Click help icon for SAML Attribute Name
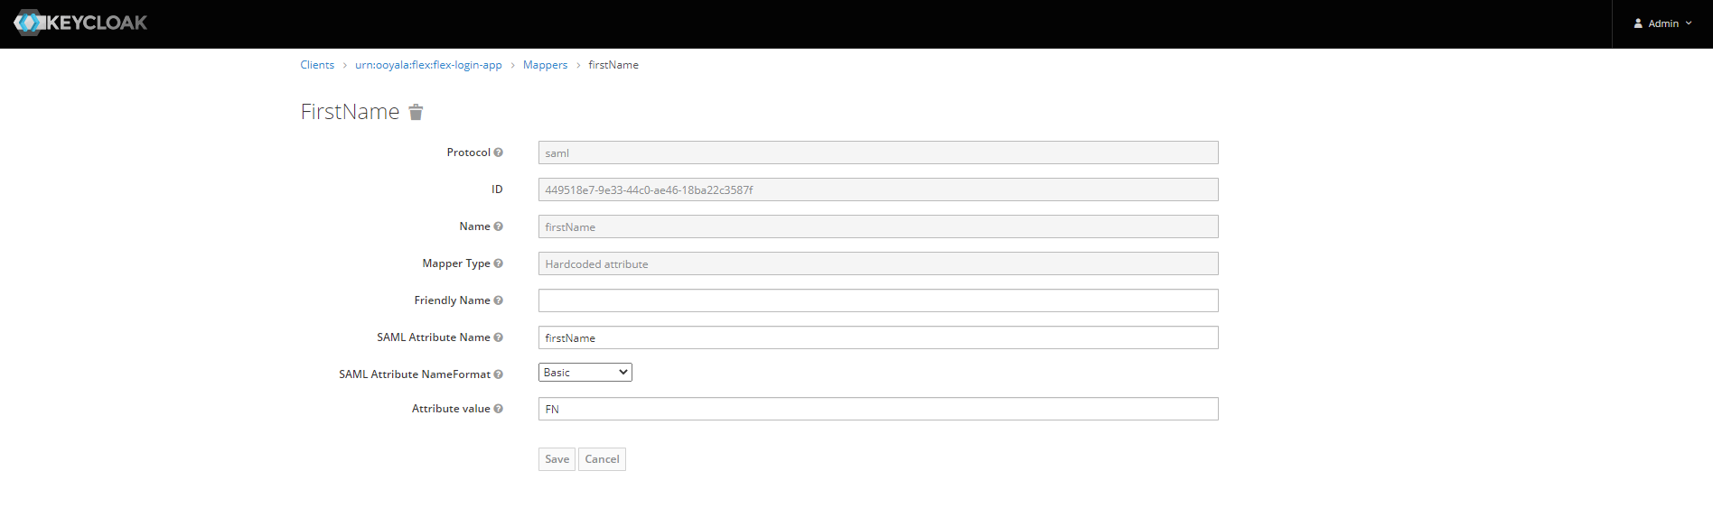The width and height of the screenshot is (1713, 508). [x=498, y=337]
